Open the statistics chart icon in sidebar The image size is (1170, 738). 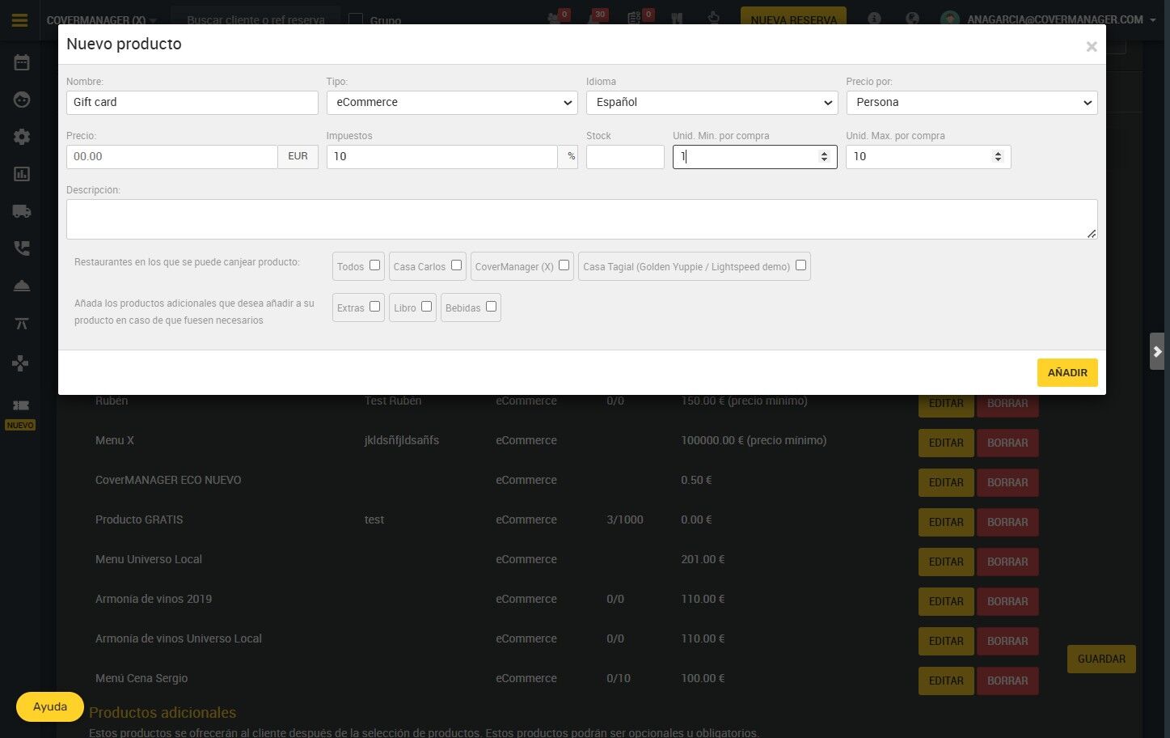click(22, 174)
